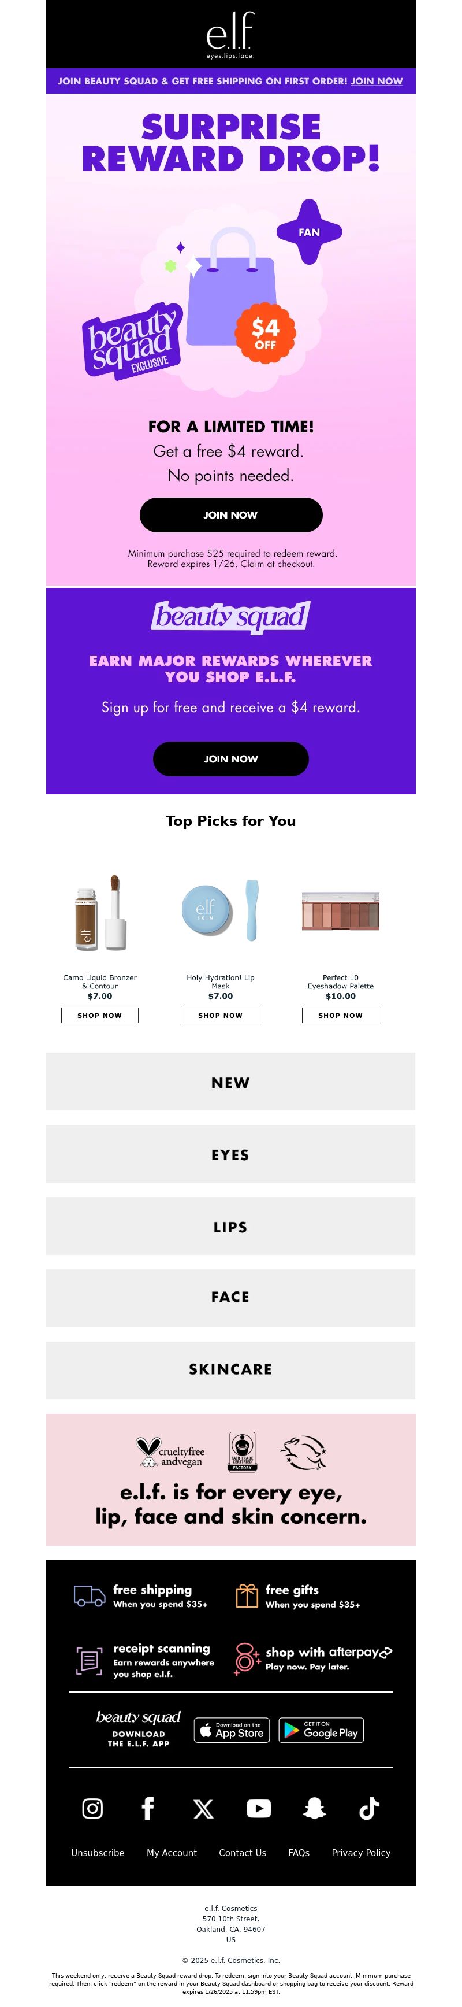The image size is (462, 2007).
Task: Tap the Get it on Google Play badge
Action: (321, 1730)
